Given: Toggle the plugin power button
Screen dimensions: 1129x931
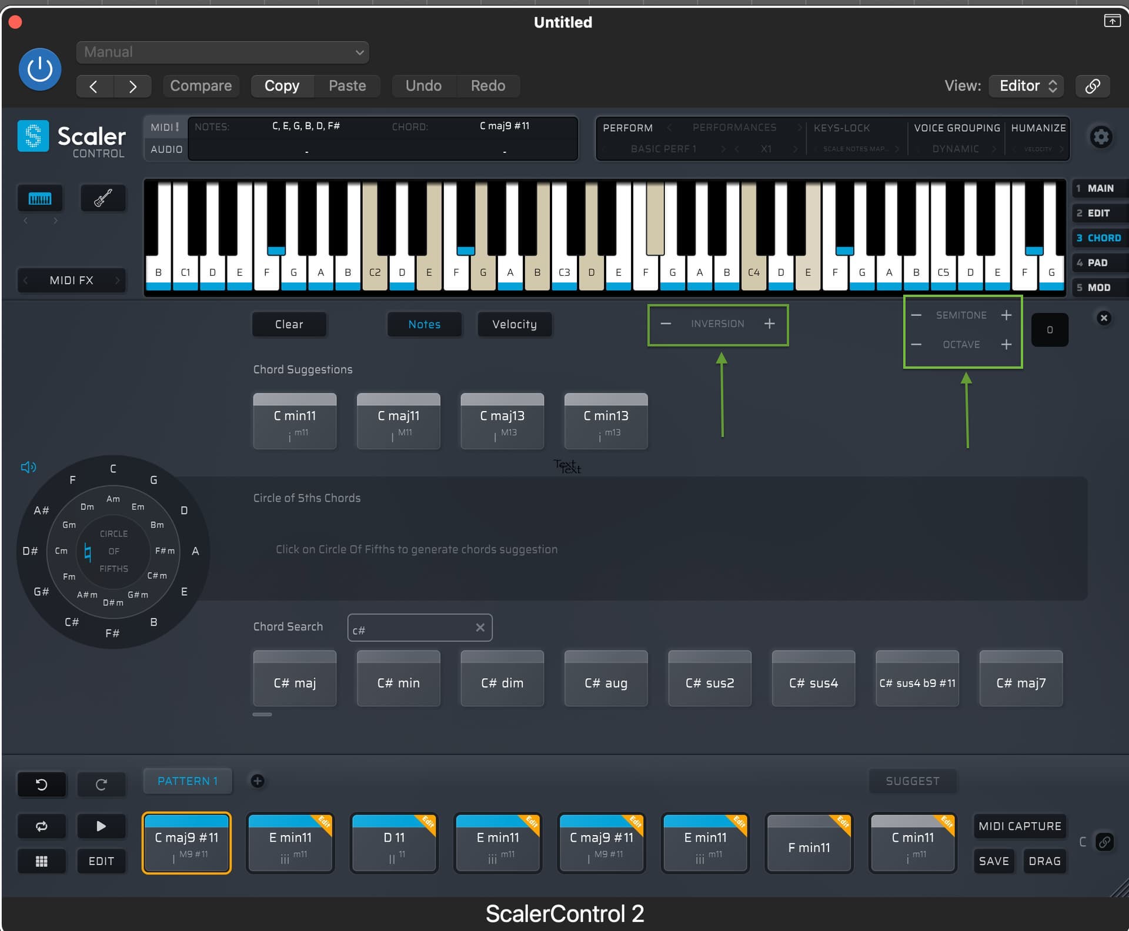Looking at the screenshot, I should point(40,69).
